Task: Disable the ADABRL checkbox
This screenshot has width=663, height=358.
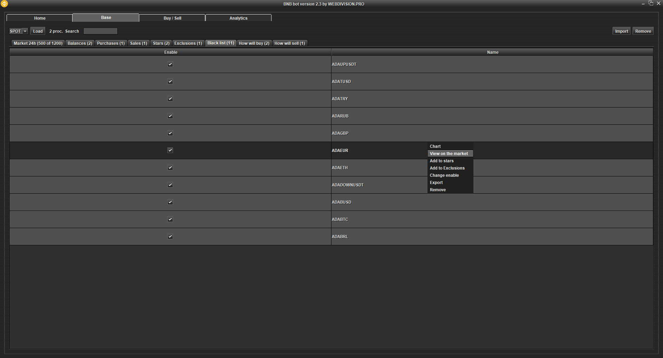Action: click(x=170, y=236)
